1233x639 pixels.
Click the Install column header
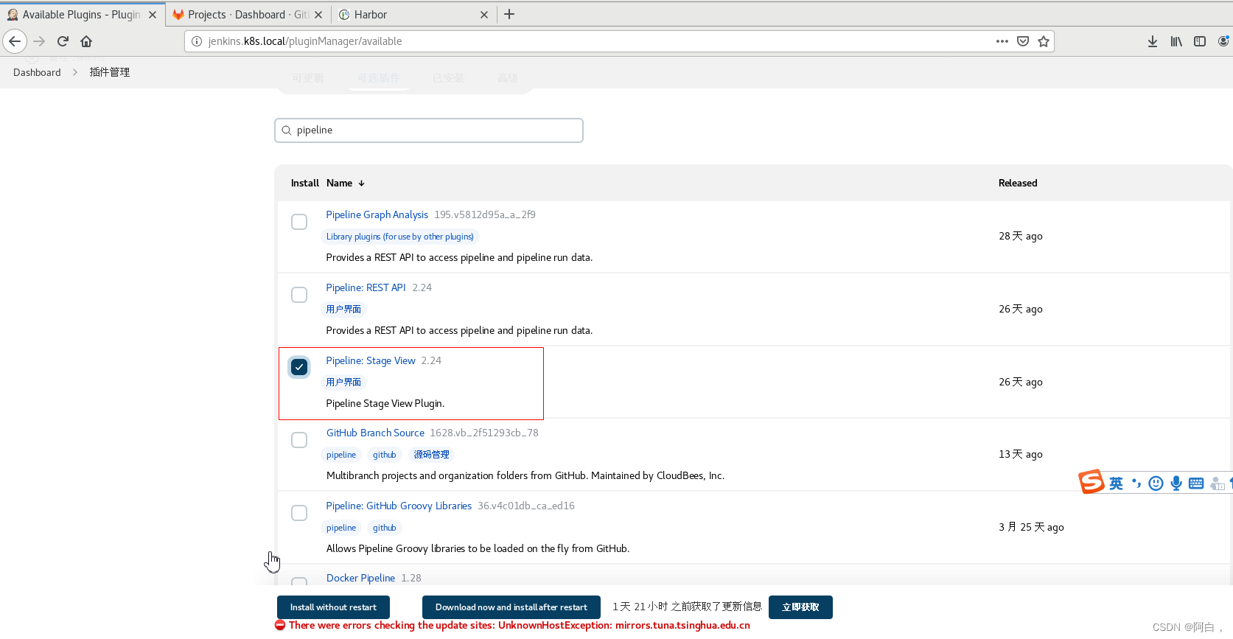point(304,184)
